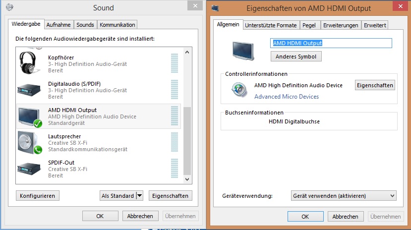The image size is (411, 230).
Task: Open controller Eigenschaften in properties window
Action: click(x=375, y=85)
